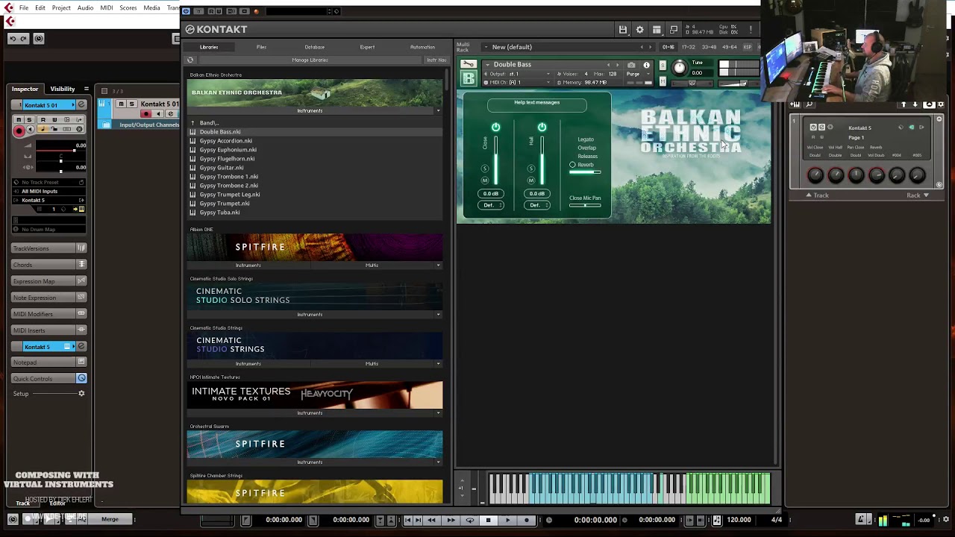
Task: Open Kontakt options gear icon
Action: tap(639, 30)
